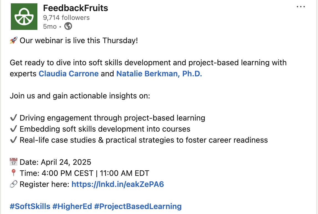Click the rocket emoji before webinar announcement
Screen dimensions: 318x214
click(x=14, y=41)
